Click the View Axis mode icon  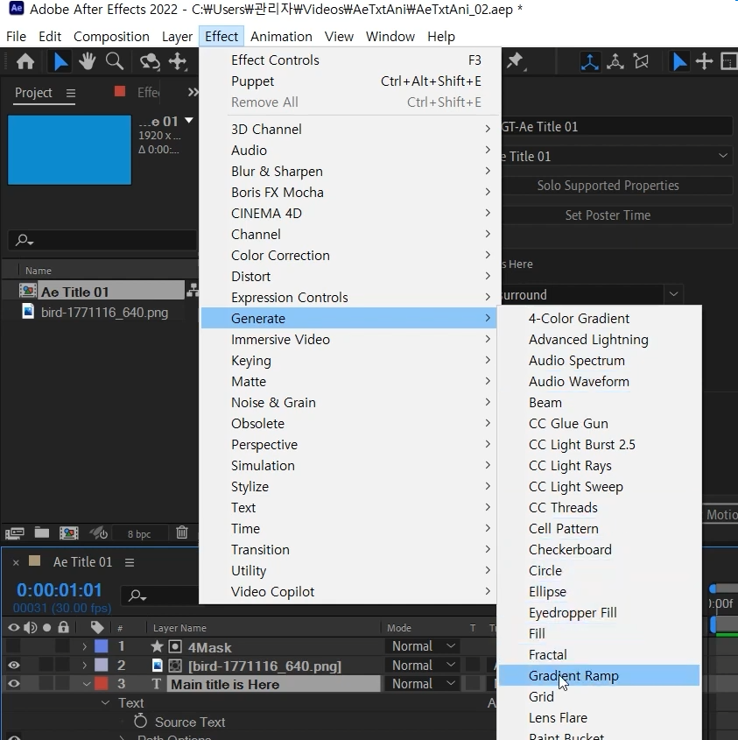[x=641, y=61]
